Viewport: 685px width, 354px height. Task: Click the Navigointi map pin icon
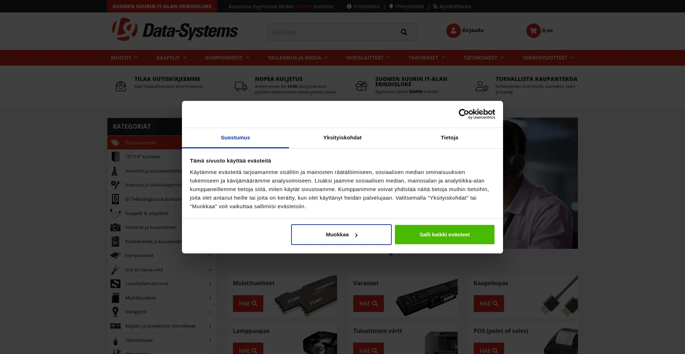coord(115,312)
